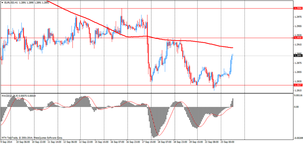Image resolution: width=303 pixels, height=144 pixels.
Task: Click the -0.00289 MACD scale value
Action: [x=298, y=137]
